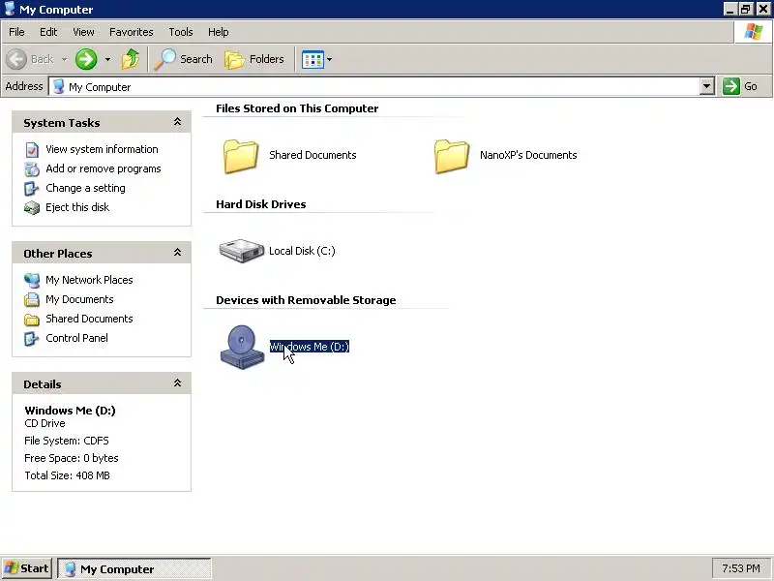
Task: Click the Total Size: 408 MB text
Action: pyautogui.click(x=67, y=475)
